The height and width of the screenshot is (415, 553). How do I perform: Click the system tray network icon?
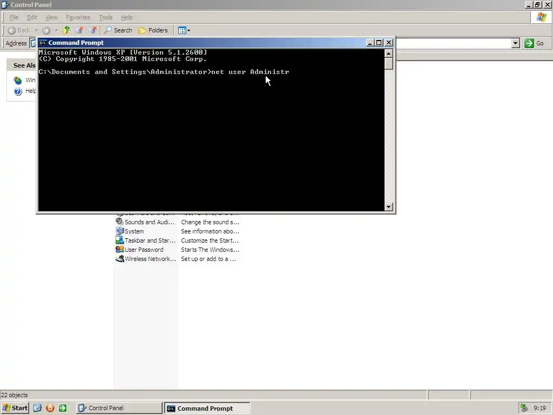coord(524,408)
